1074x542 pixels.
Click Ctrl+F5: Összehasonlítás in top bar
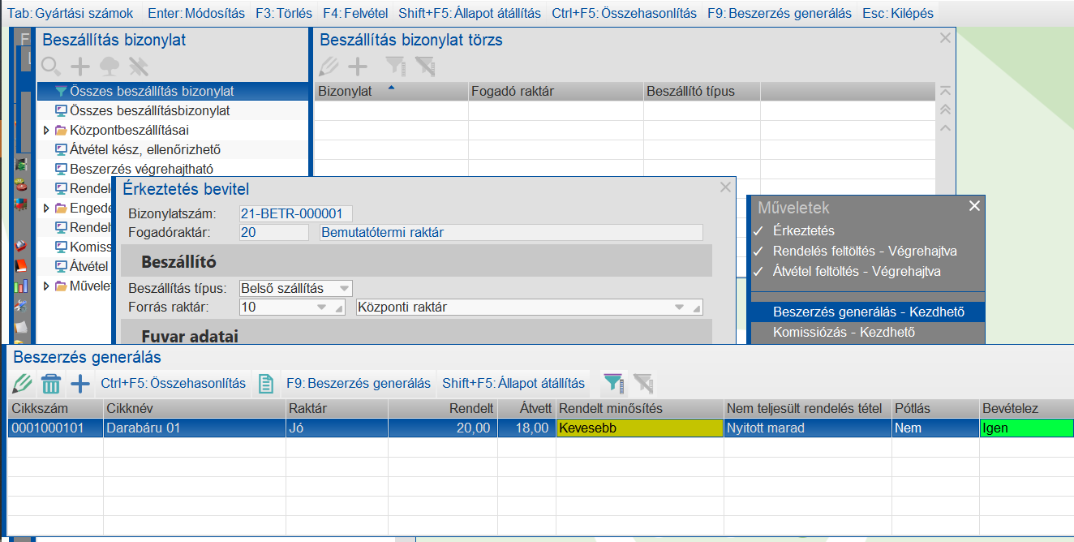pyautogui.click(x=624, y=13)
